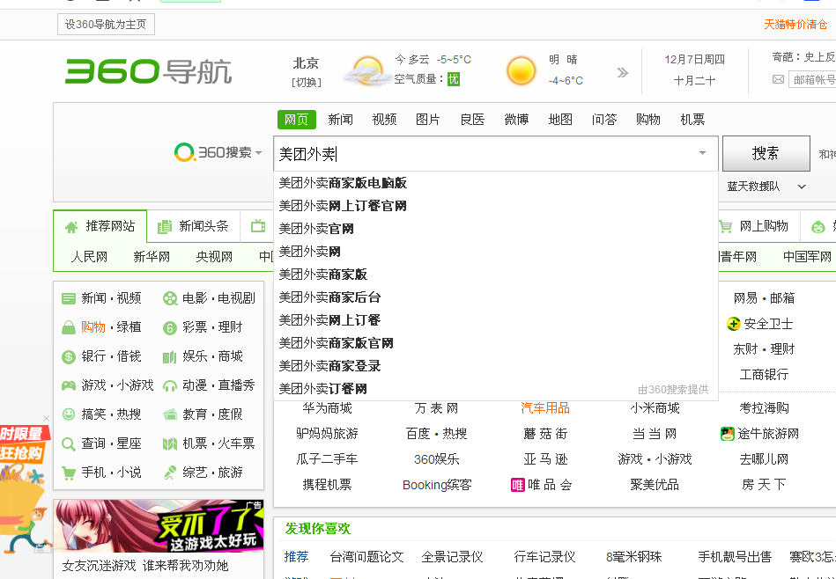Click the 360导航 logo
836x579 pixels.
[148, 71]
